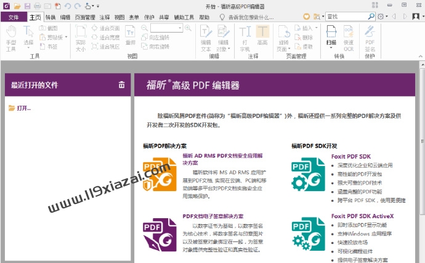Viewport: 425px width, 263px height.
Task: Click the Snapshot (截图) camera tool
Action: click(48, 28)
